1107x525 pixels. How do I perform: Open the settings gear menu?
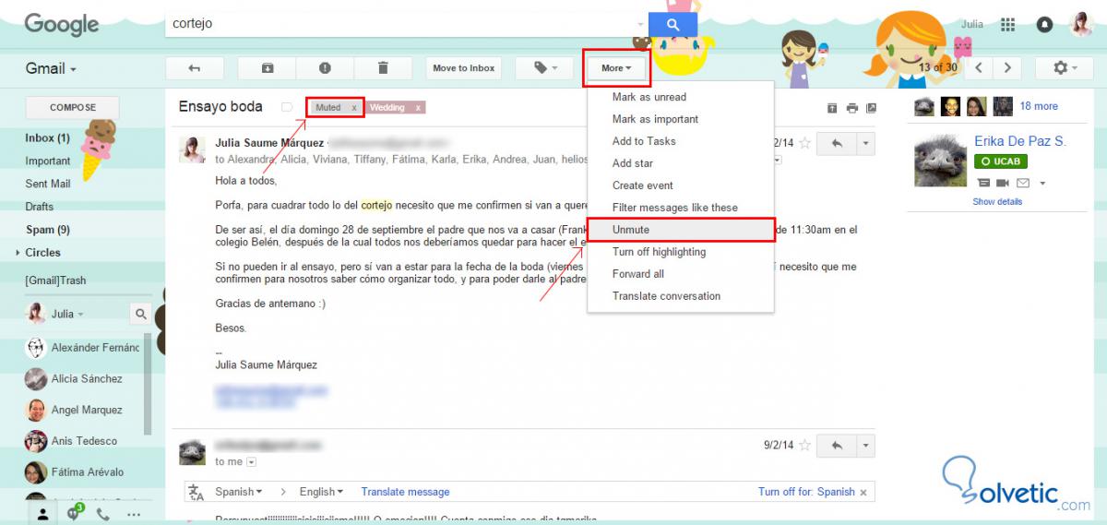pyautogui.click(x=1064, y=68)
